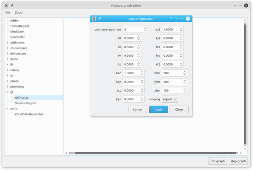
Task: Click the scroll down arrow of graph area
Action: [245, 148]
